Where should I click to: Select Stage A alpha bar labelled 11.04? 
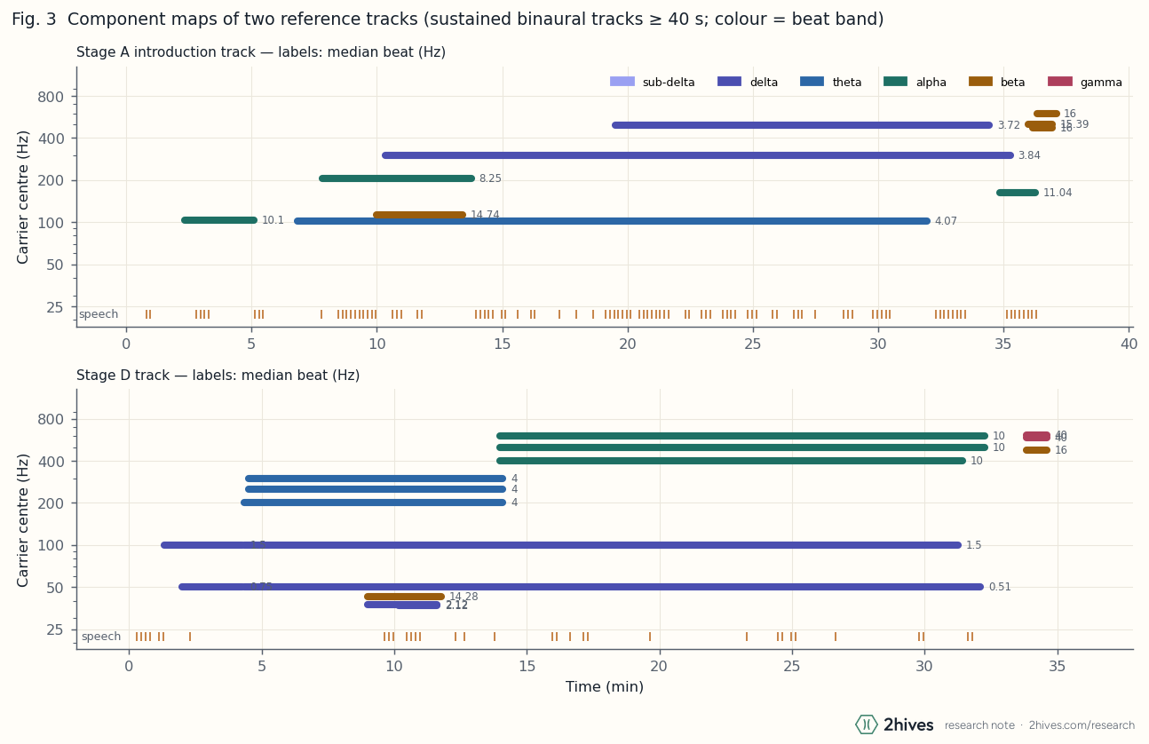pos(1017,193)
